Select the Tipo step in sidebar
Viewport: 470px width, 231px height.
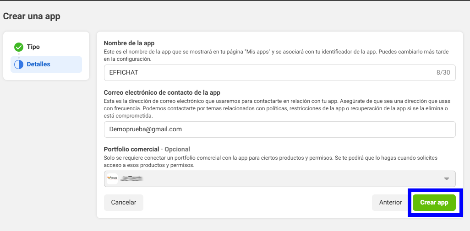46,47
